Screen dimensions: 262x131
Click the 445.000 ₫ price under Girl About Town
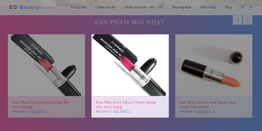122,111
